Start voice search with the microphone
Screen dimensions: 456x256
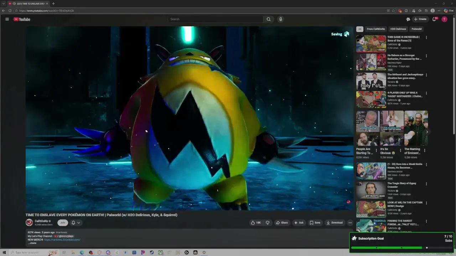click(x=281, y=19)
